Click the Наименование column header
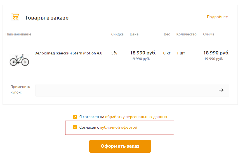This screenshot has height=158, width=240. (x=18, y=34)
